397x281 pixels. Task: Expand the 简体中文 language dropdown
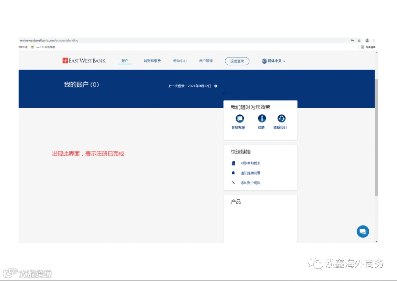(x=276, y=61)
